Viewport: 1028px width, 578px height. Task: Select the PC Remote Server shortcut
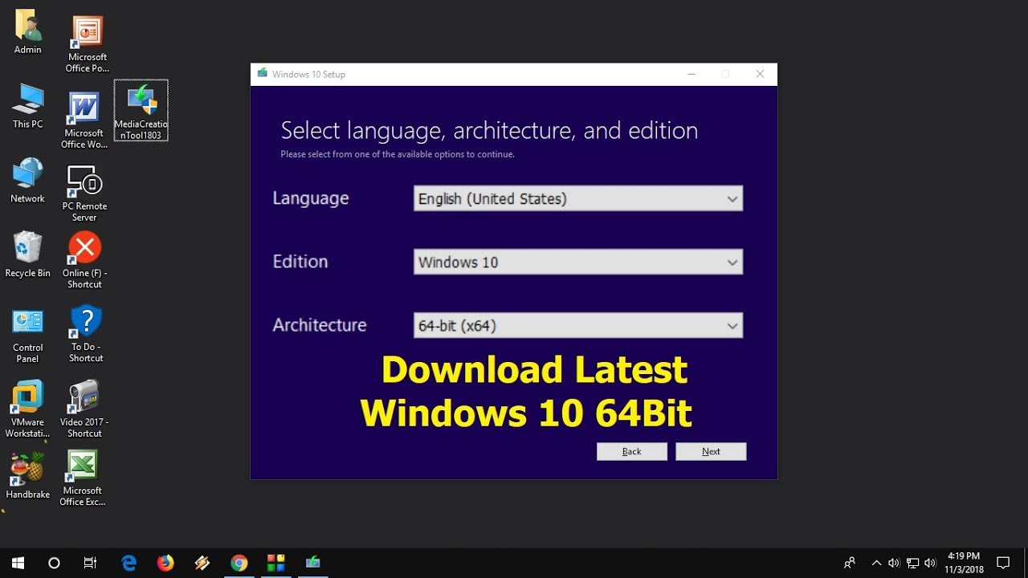84,193
